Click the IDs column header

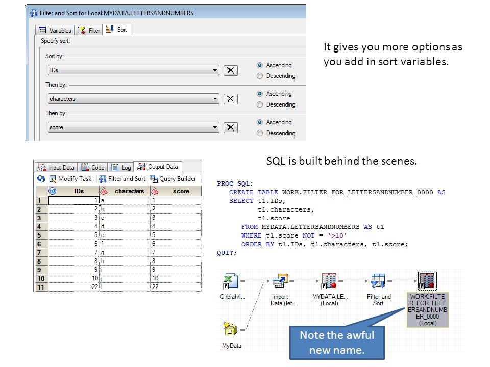73,191
